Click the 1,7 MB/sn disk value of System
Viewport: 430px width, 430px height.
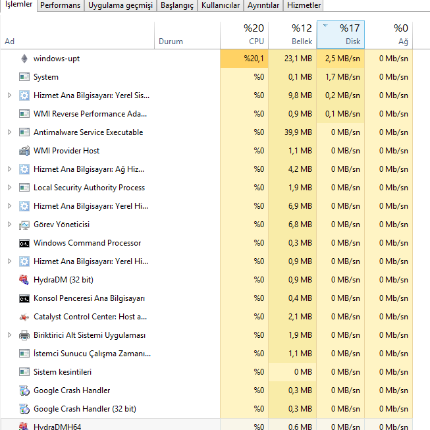pyautogui.click(x=342, y=77)
